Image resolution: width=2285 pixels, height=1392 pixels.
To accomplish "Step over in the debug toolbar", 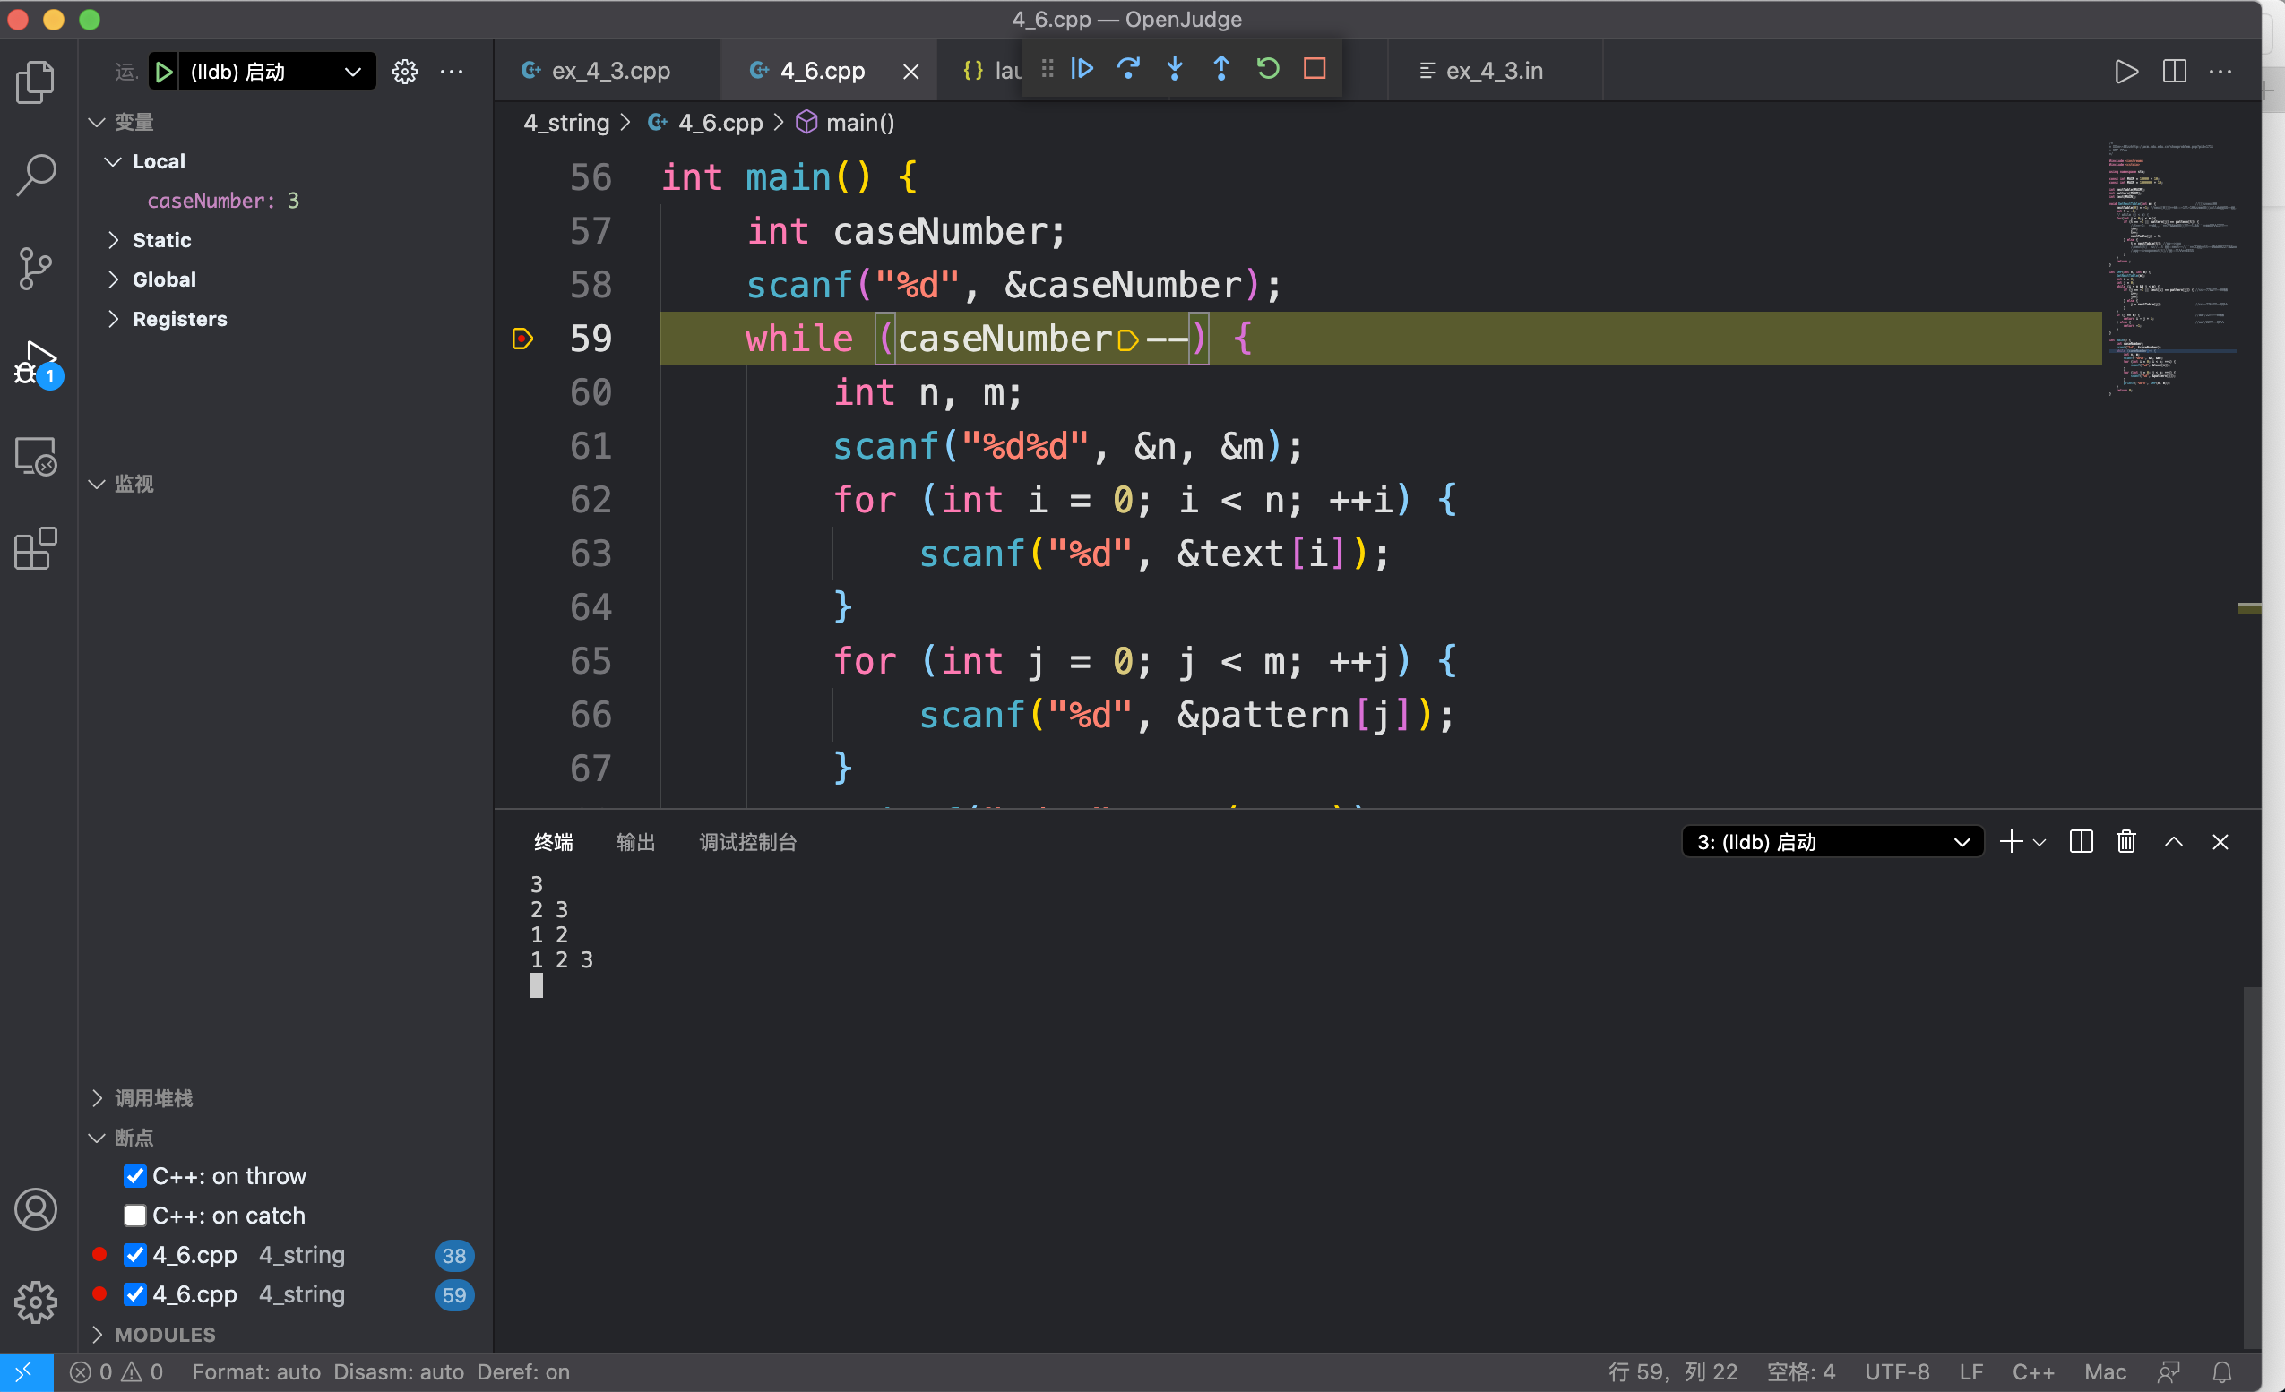I will (x=1128, y=69).
